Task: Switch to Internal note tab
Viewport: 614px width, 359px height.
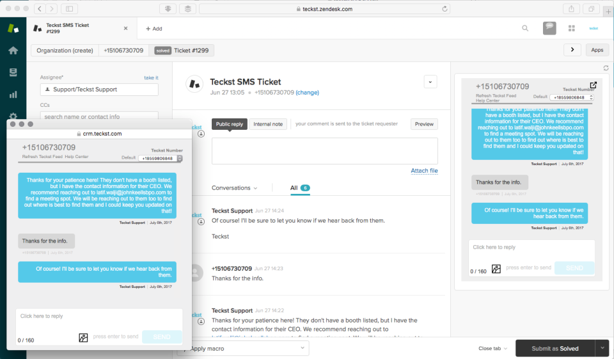Action: click(x=268, y=124)
